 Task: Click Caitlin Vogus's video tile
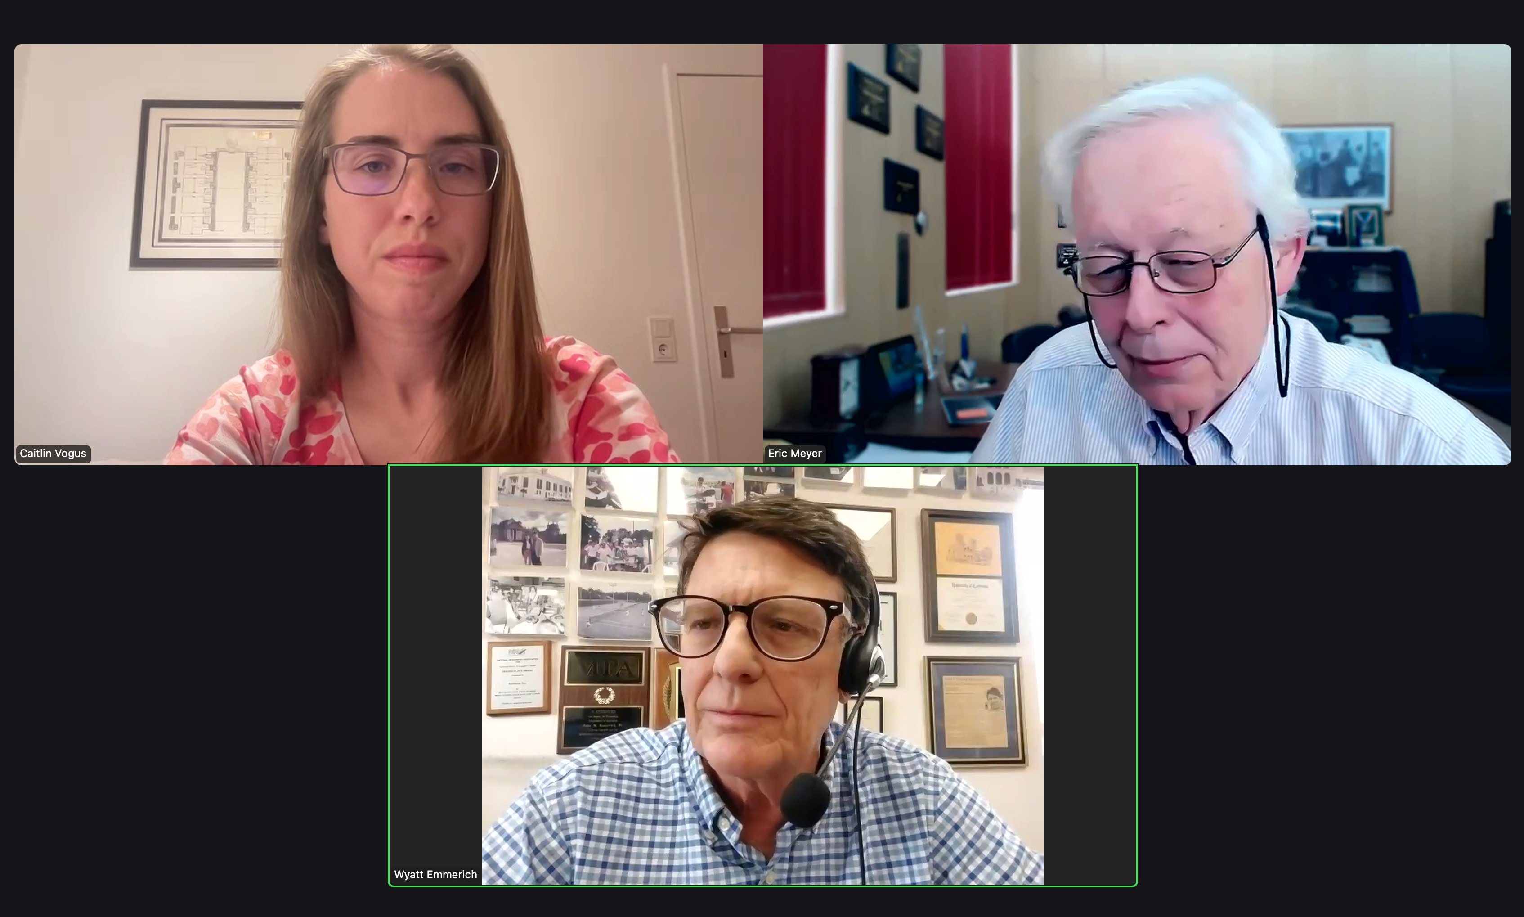[x=388, y=253]
